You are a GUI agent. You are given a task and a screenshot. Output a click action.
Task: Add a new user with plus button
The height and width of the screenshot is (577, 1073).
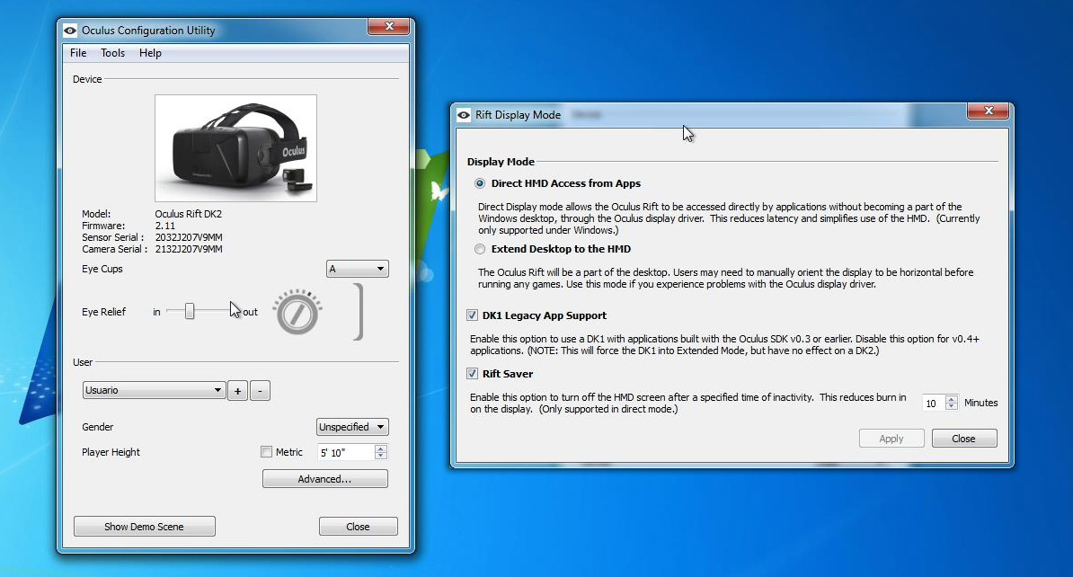coord(237,391)
